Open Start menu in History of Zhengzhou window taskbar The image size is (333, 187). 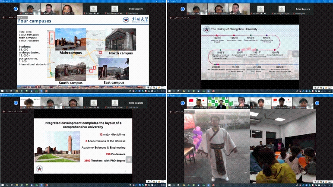[169, 91]
